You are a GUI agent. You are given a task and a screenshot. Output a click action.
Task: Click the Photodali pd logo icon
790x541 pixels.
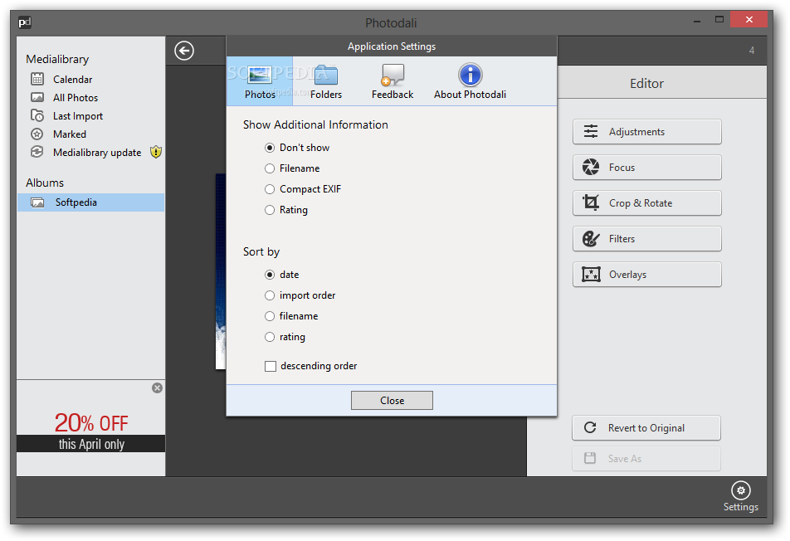point(25,22)
